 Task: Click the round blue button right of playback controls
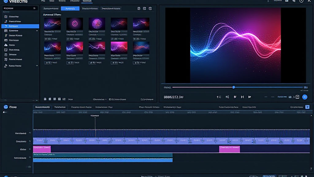pos(304,97)
